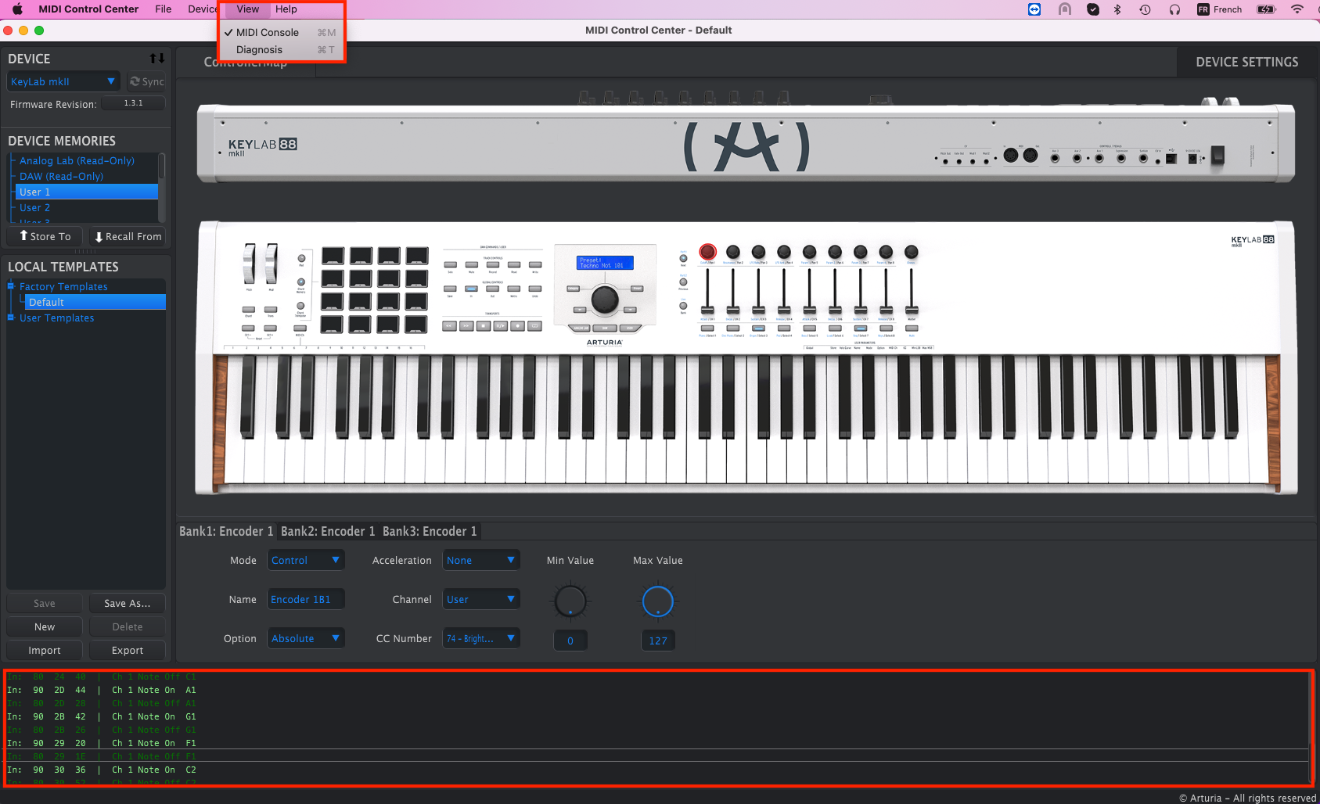Click the sort arrows in DEVICE panel header

(156, 58)
